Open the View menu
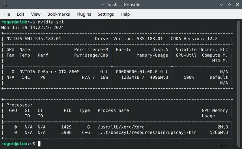 pyautogui.click(x=36, y=14)
